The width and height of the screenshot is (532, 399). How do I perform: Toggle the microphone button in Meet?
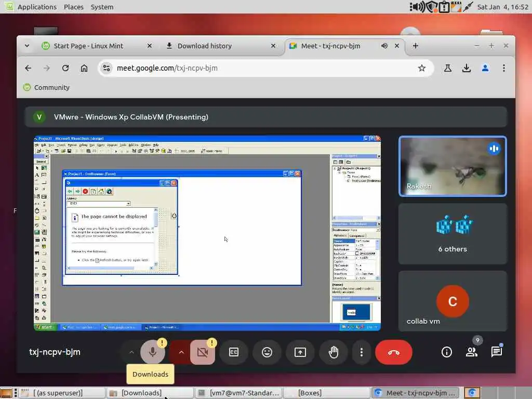[x=153, y=352]
